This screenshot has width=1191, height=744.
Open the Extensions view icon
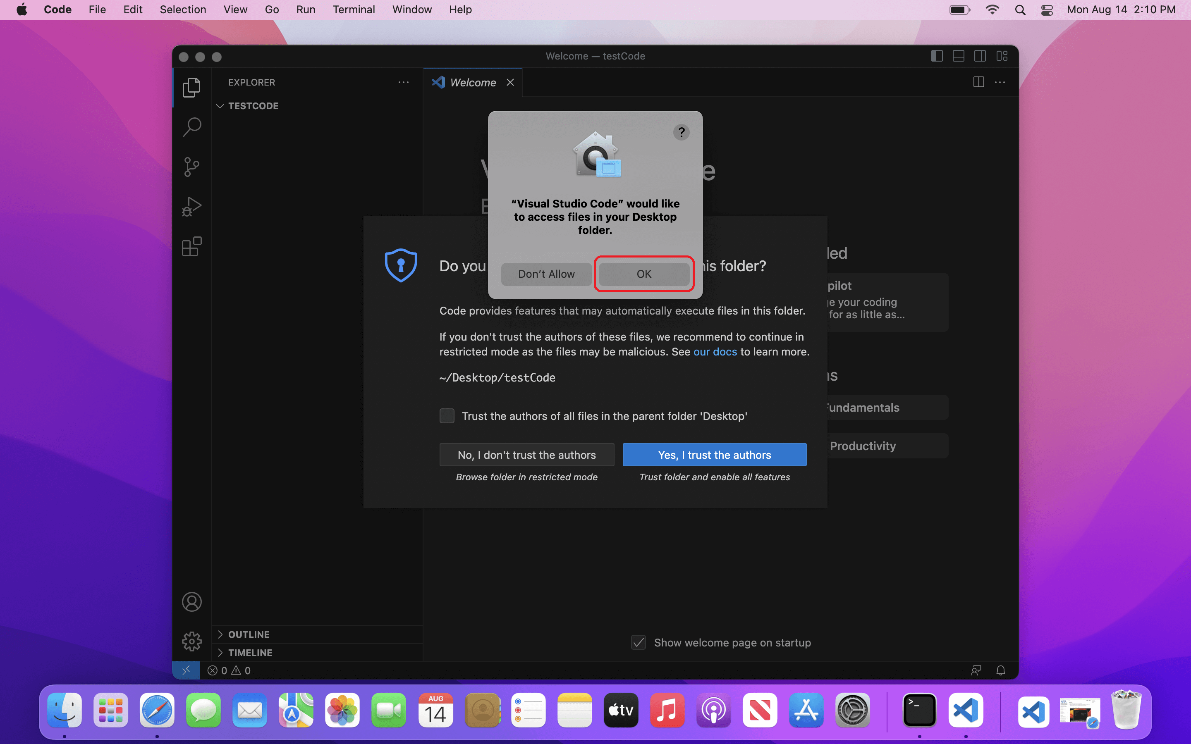pos(191,246)
